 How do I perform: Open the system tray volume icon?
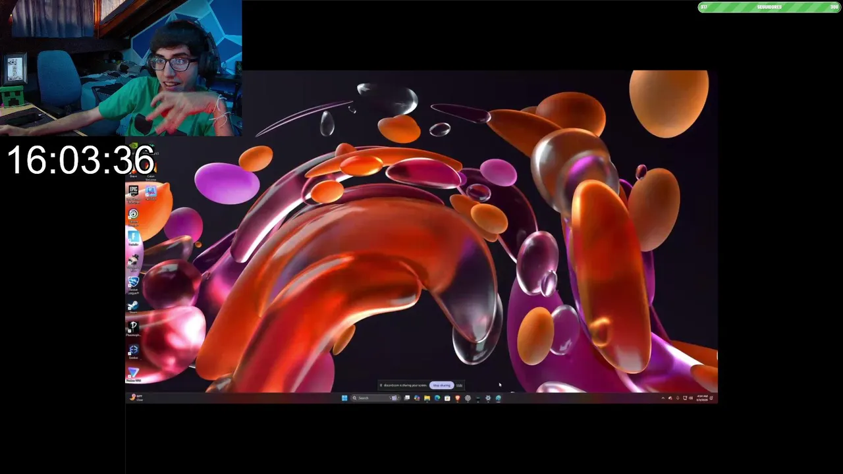pyautogui.click(x=691, y=398)
